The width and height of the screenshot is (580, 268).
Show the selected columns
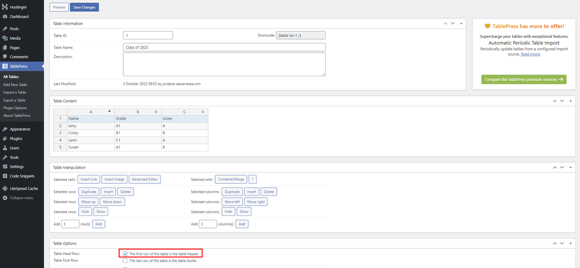[244, 212]
